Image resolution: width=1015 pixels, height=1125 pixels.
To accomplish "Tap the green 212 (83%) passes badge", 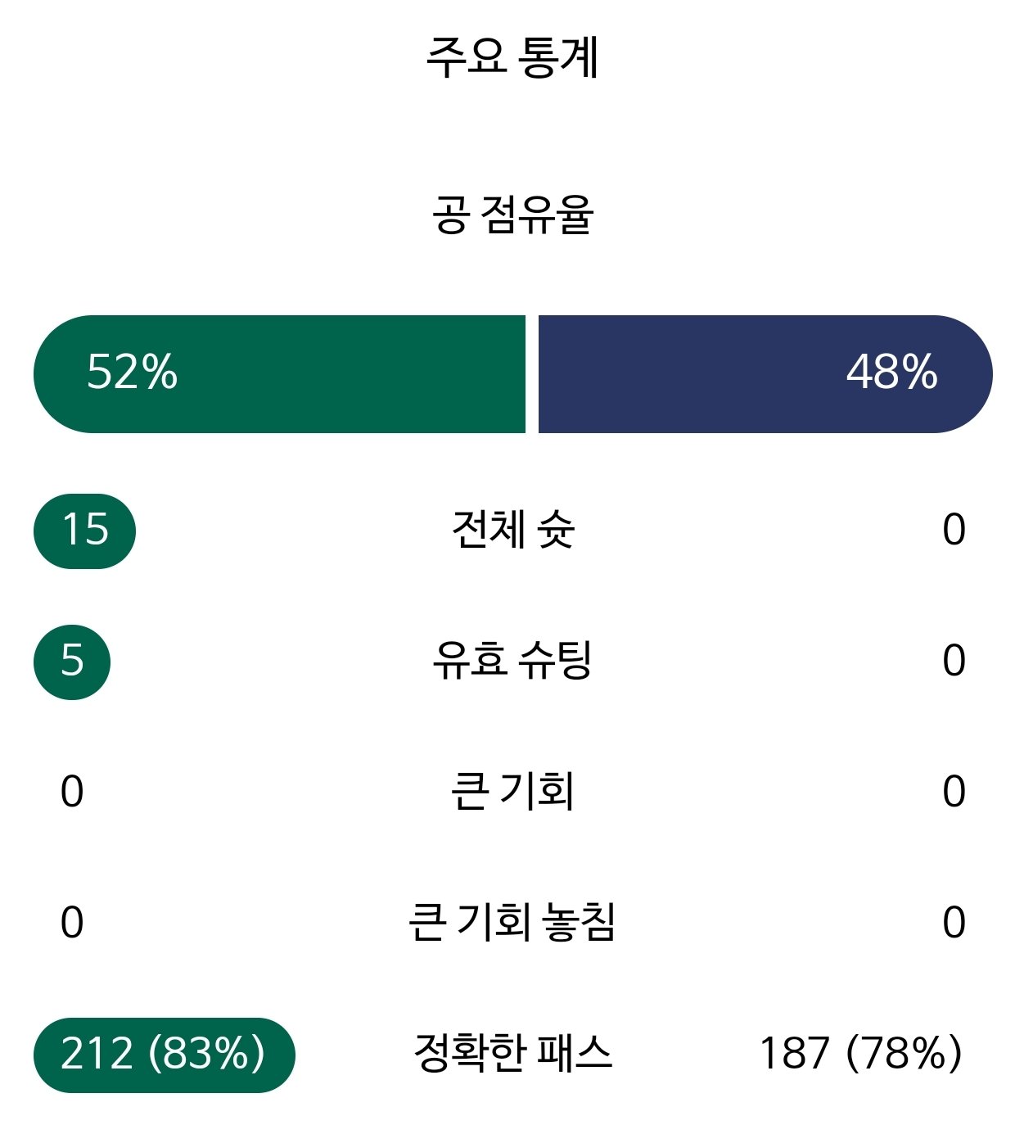I will [164, 1055].
